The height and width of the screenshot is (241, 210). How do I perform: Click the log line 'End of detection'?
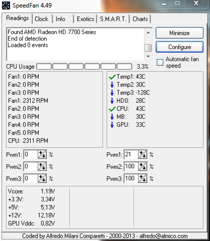click(x=27, y=39)
